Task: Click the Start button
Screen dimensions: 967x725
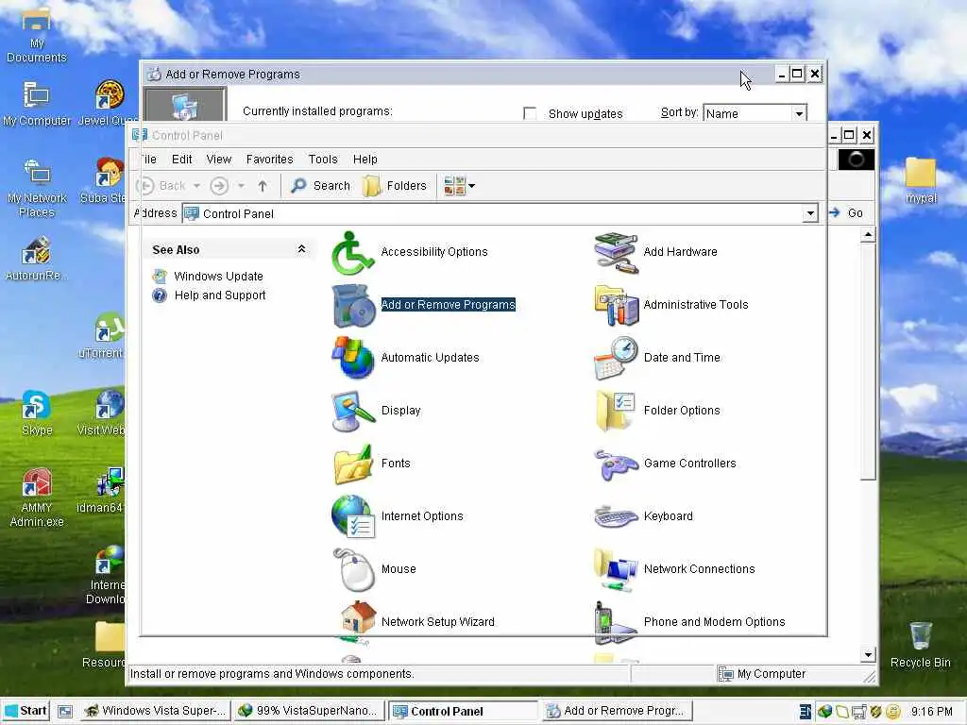Action: coord(25,711)
